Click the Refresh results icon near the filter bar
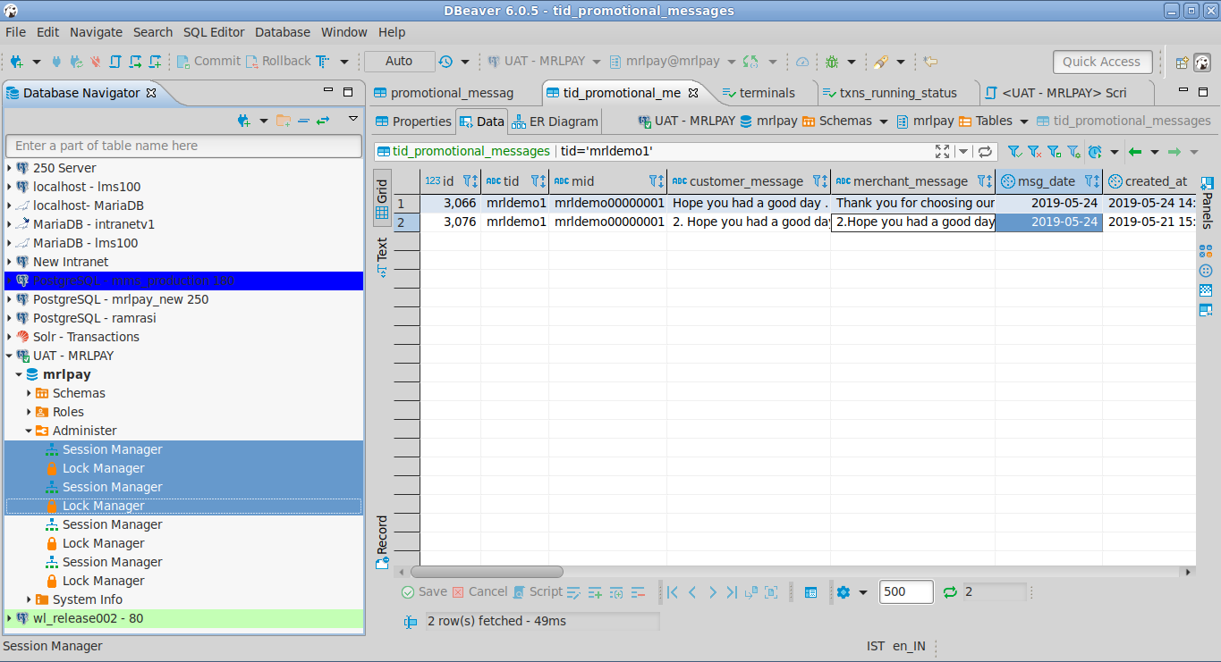 [x=985, y=151]
